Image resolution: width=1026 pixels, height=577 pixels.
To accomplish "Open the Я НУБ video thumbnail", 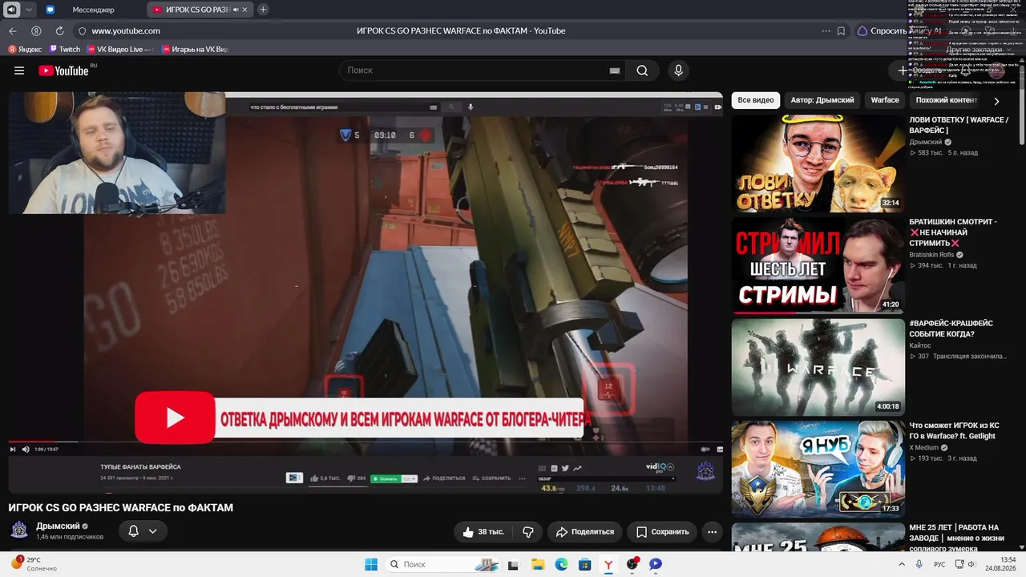I will tap(818, 469).
